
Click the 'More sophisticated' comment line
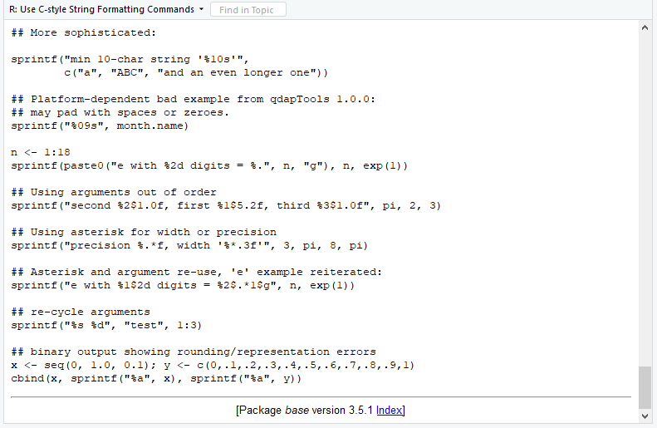point(84,32)
